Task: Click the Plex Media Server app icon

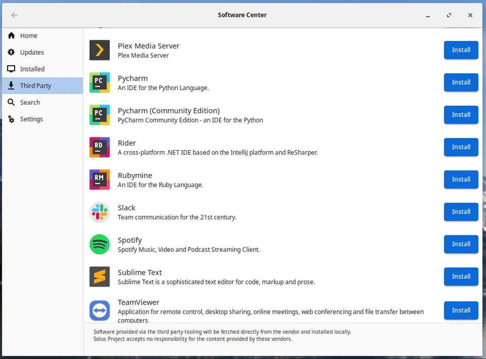Action: tap(99, 50)
